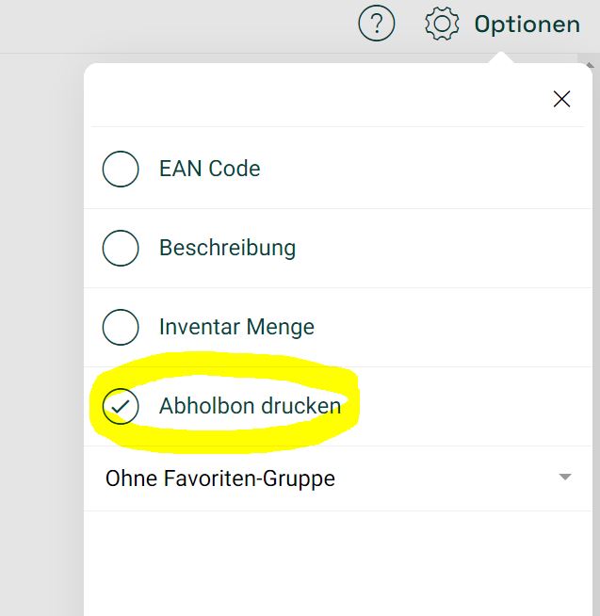Uncheck the Abholbon drucken checkmark circle
The height and width of the screenshot is (616, 600).
point(121,406)
